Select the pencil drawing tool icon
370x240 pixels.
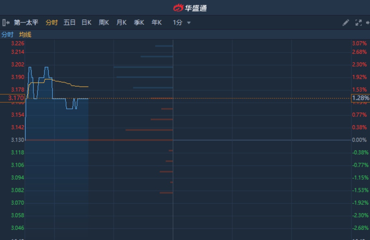click(x=346, y=23)
